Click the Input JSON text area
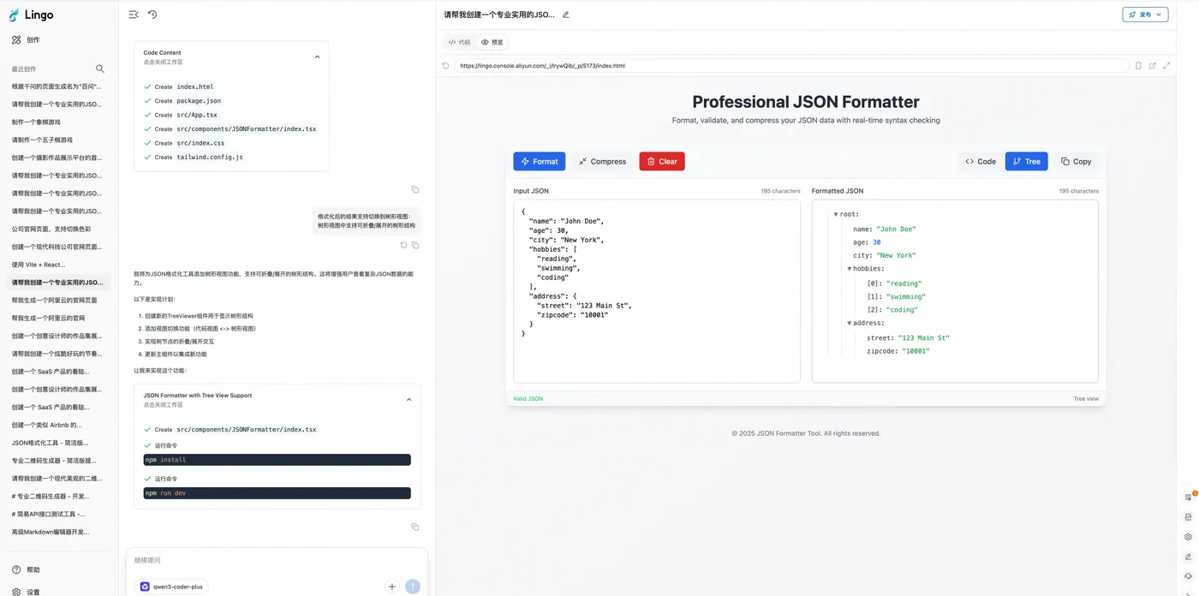 coord(657,291)
